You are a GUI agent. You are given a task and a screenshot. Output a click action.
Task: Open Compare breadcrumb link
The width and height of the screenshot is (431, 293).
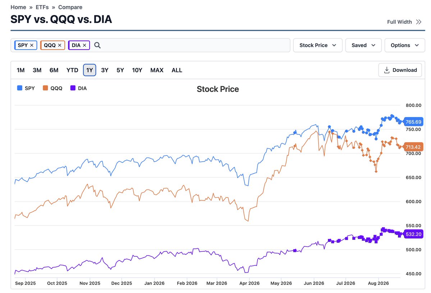pos(70,7)
